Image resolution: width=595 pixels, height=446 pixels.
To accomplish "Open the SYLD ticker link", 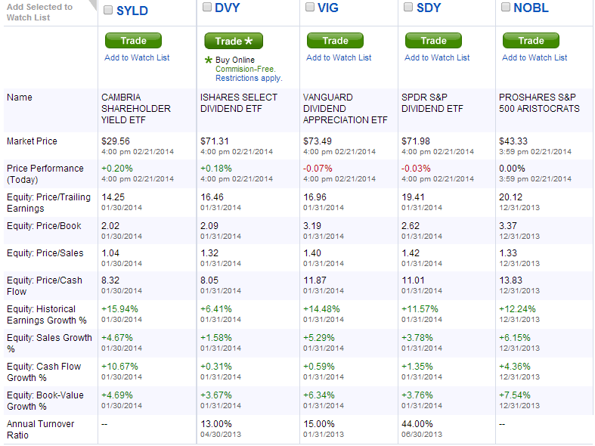I will 132,11.
